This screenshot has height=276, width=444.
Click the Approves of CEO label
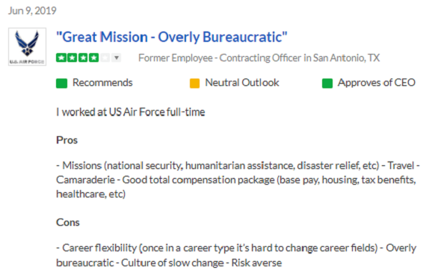pos(377,83)
